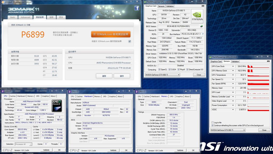273x154 pixels.
Task: Open the SPD tab in CPU-Z Mainboard window
Action: pos(105,96)
